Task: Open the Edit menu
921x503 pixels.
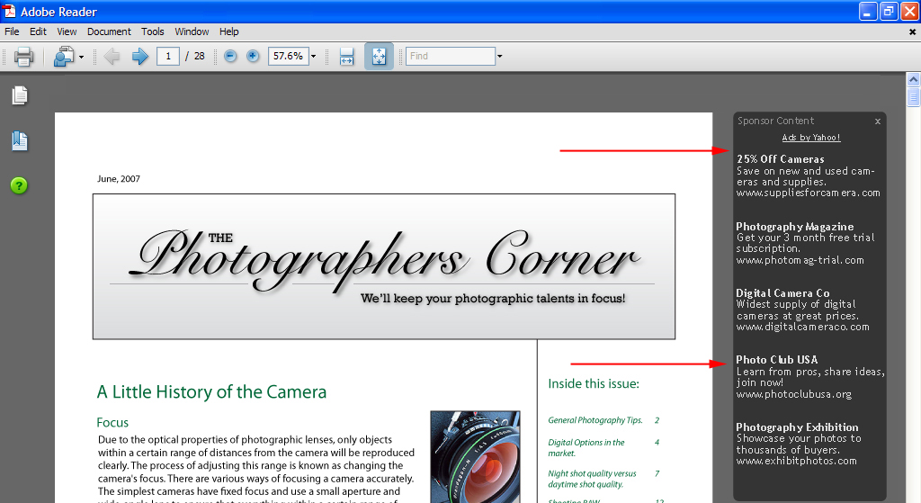Action: click(38, 31)
